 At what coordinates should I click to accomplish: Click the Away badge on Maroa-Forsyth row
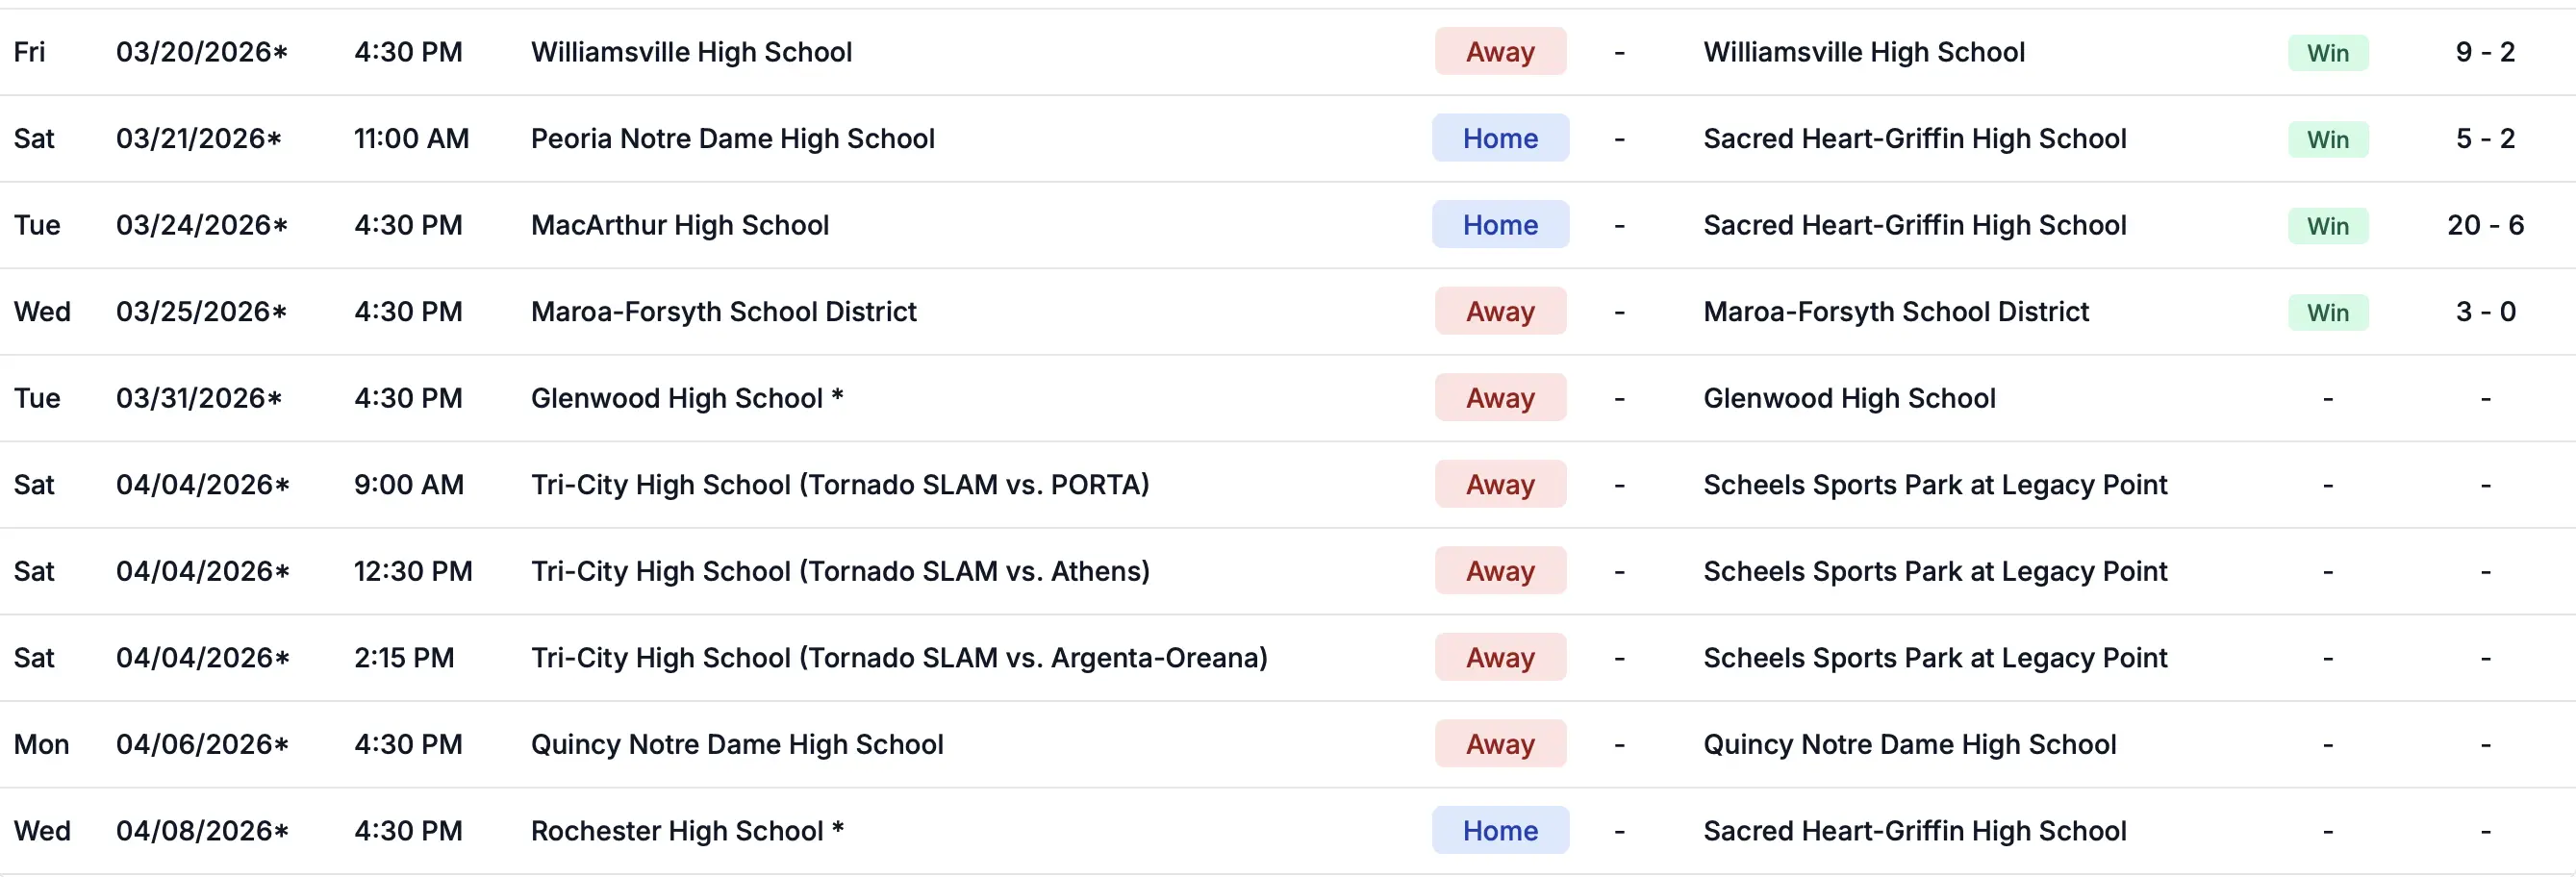click(1499, 312)
